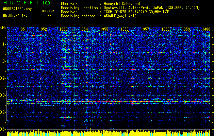Click the 0.6 frequency axis label
The image size is (214, 136).
(x=3, y=129)
